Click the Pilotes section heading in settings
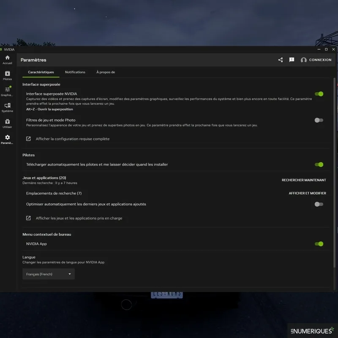338x338 pixels. [x=28, y=155]
